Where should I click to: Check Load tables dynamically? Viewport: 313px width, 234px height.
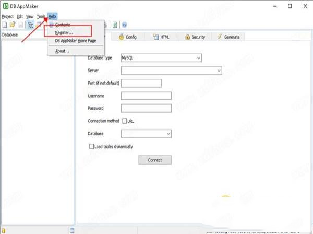point(91,146)
